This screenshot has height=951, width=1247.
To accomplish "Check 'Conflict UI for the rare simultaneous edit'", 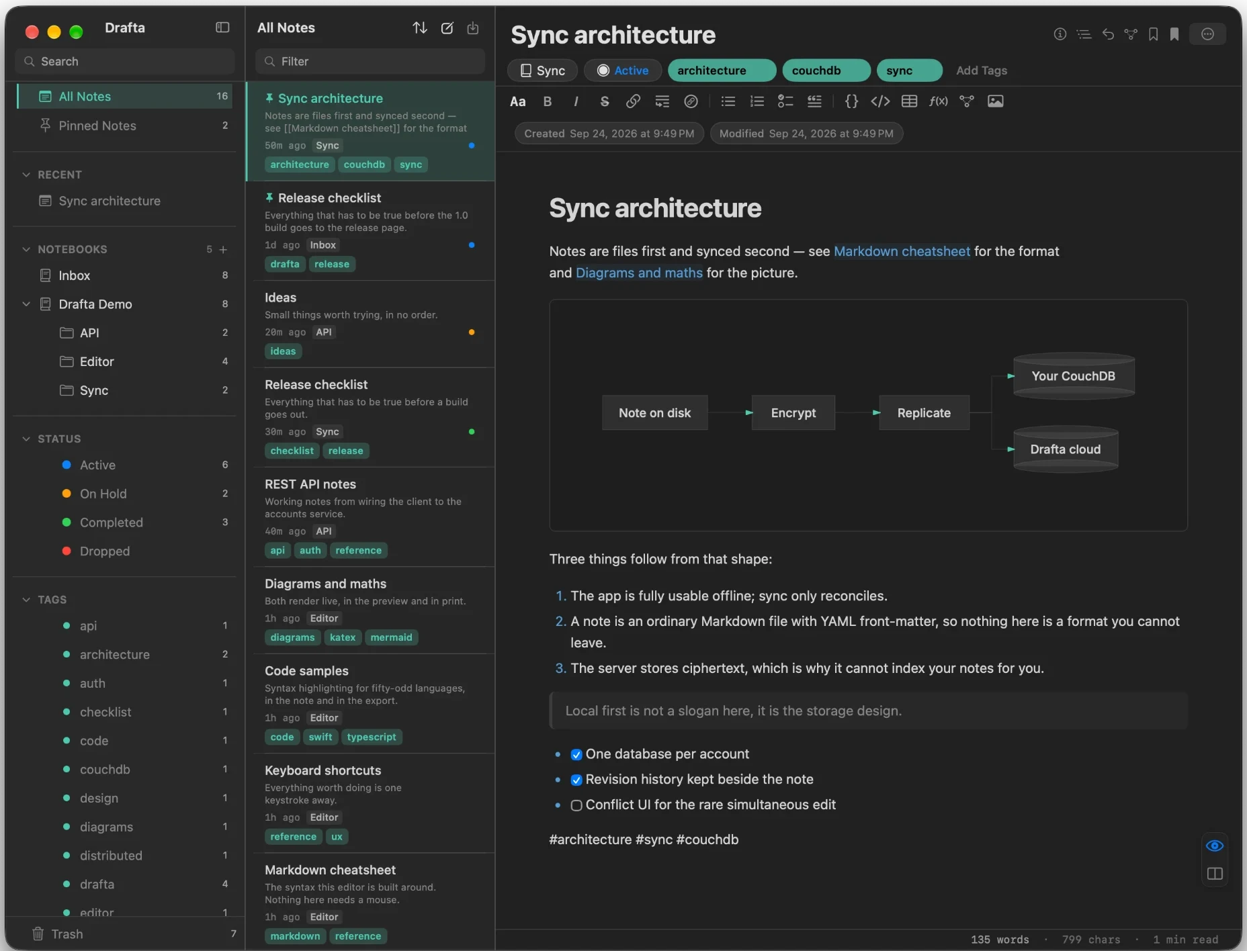I will (576, 805).
